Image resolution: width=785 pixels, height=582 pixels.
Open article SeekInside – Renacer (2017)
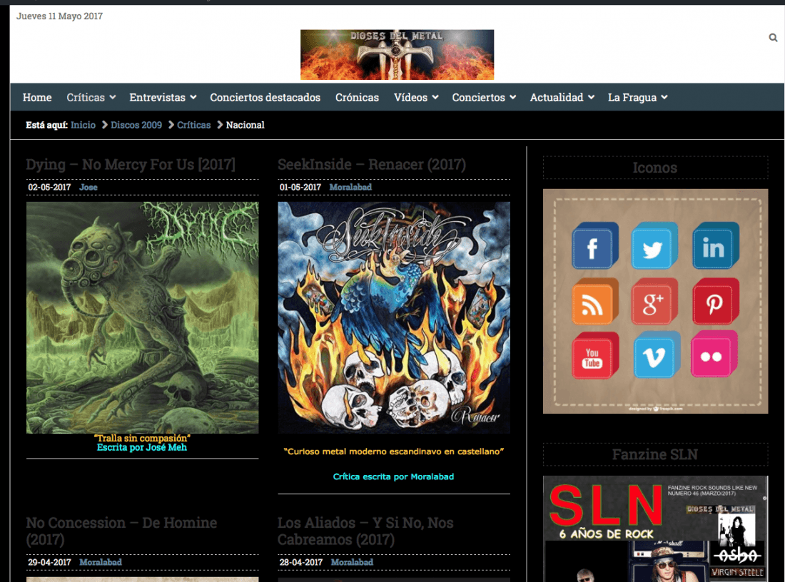click(x=372, y=165)
